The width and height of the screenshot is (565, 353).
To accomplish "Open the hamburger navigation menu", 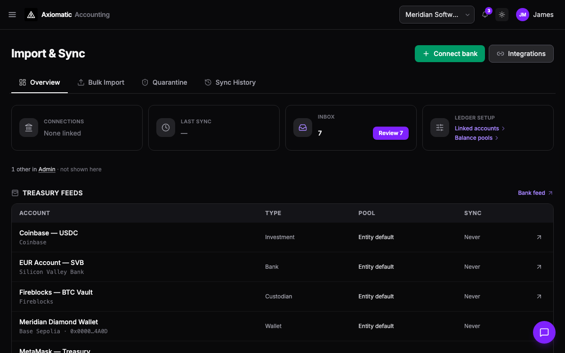I will (12, 15).
